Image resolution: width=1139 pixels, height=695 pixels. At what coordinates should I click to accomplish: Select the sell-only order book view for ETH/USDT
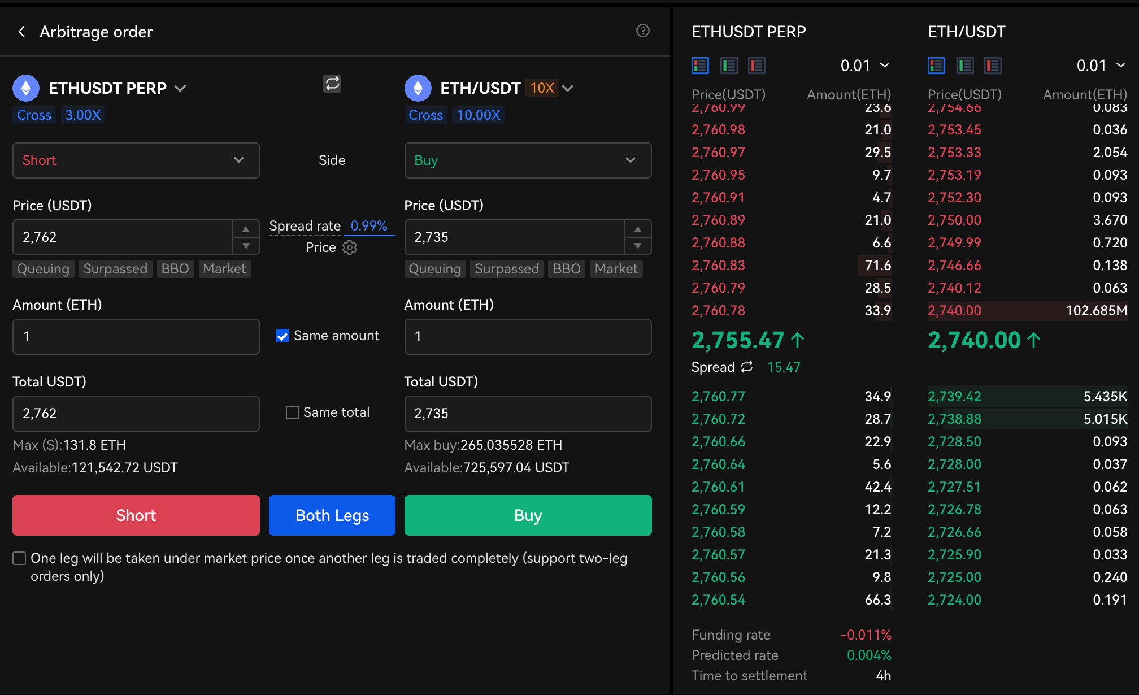[993, 65]
